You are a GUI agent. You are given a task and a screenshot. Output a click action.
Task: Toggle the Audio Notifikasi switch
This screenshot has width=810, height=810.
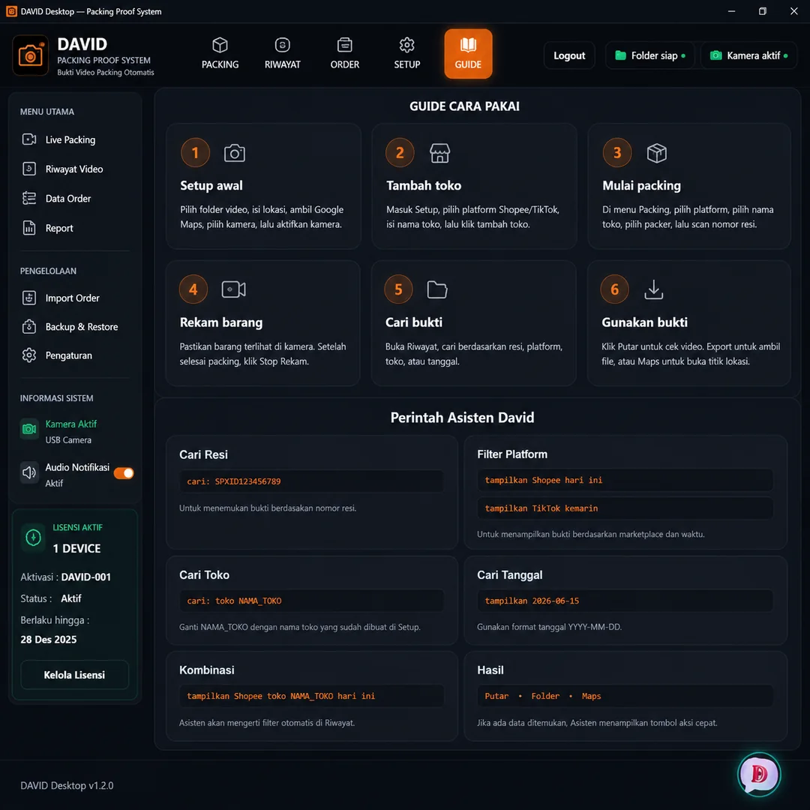(124, 473)
